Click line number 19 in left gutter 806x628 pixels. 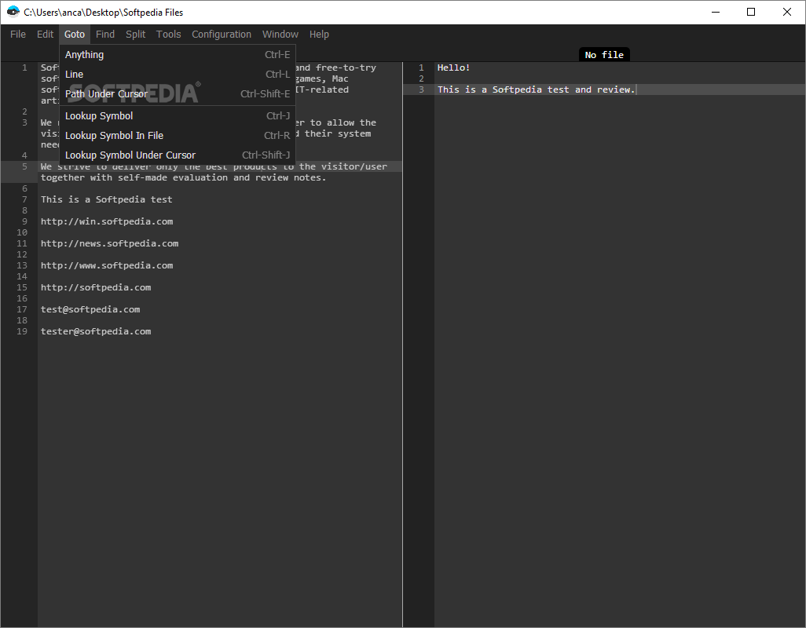pyautogui.click(x=22, y=332)
